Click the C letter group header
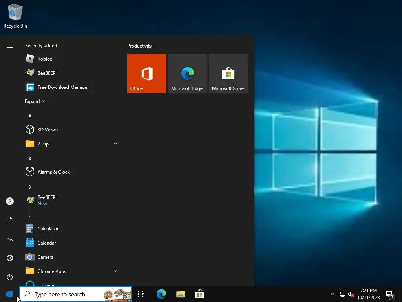Viewport: 402px width, 302px height. point(30,215)
